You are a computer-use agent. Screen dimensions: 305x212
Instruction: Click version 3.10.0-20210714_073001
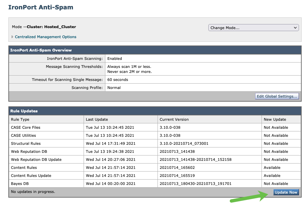[x=184, y=143]
